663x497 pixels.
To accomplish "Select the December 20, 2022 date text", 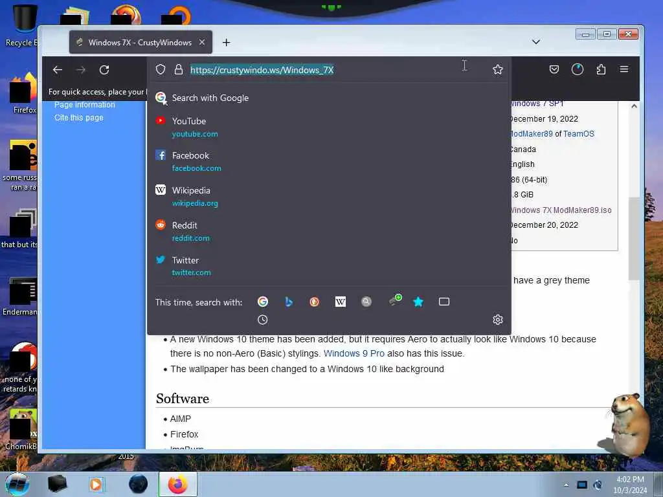I will tap(544, 225).
